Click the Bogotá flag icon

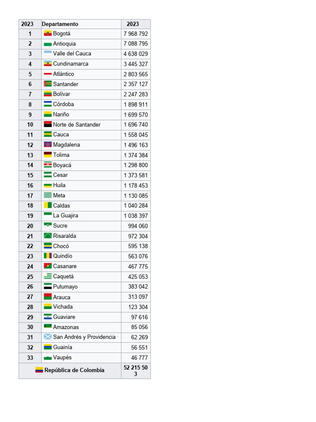48,34
